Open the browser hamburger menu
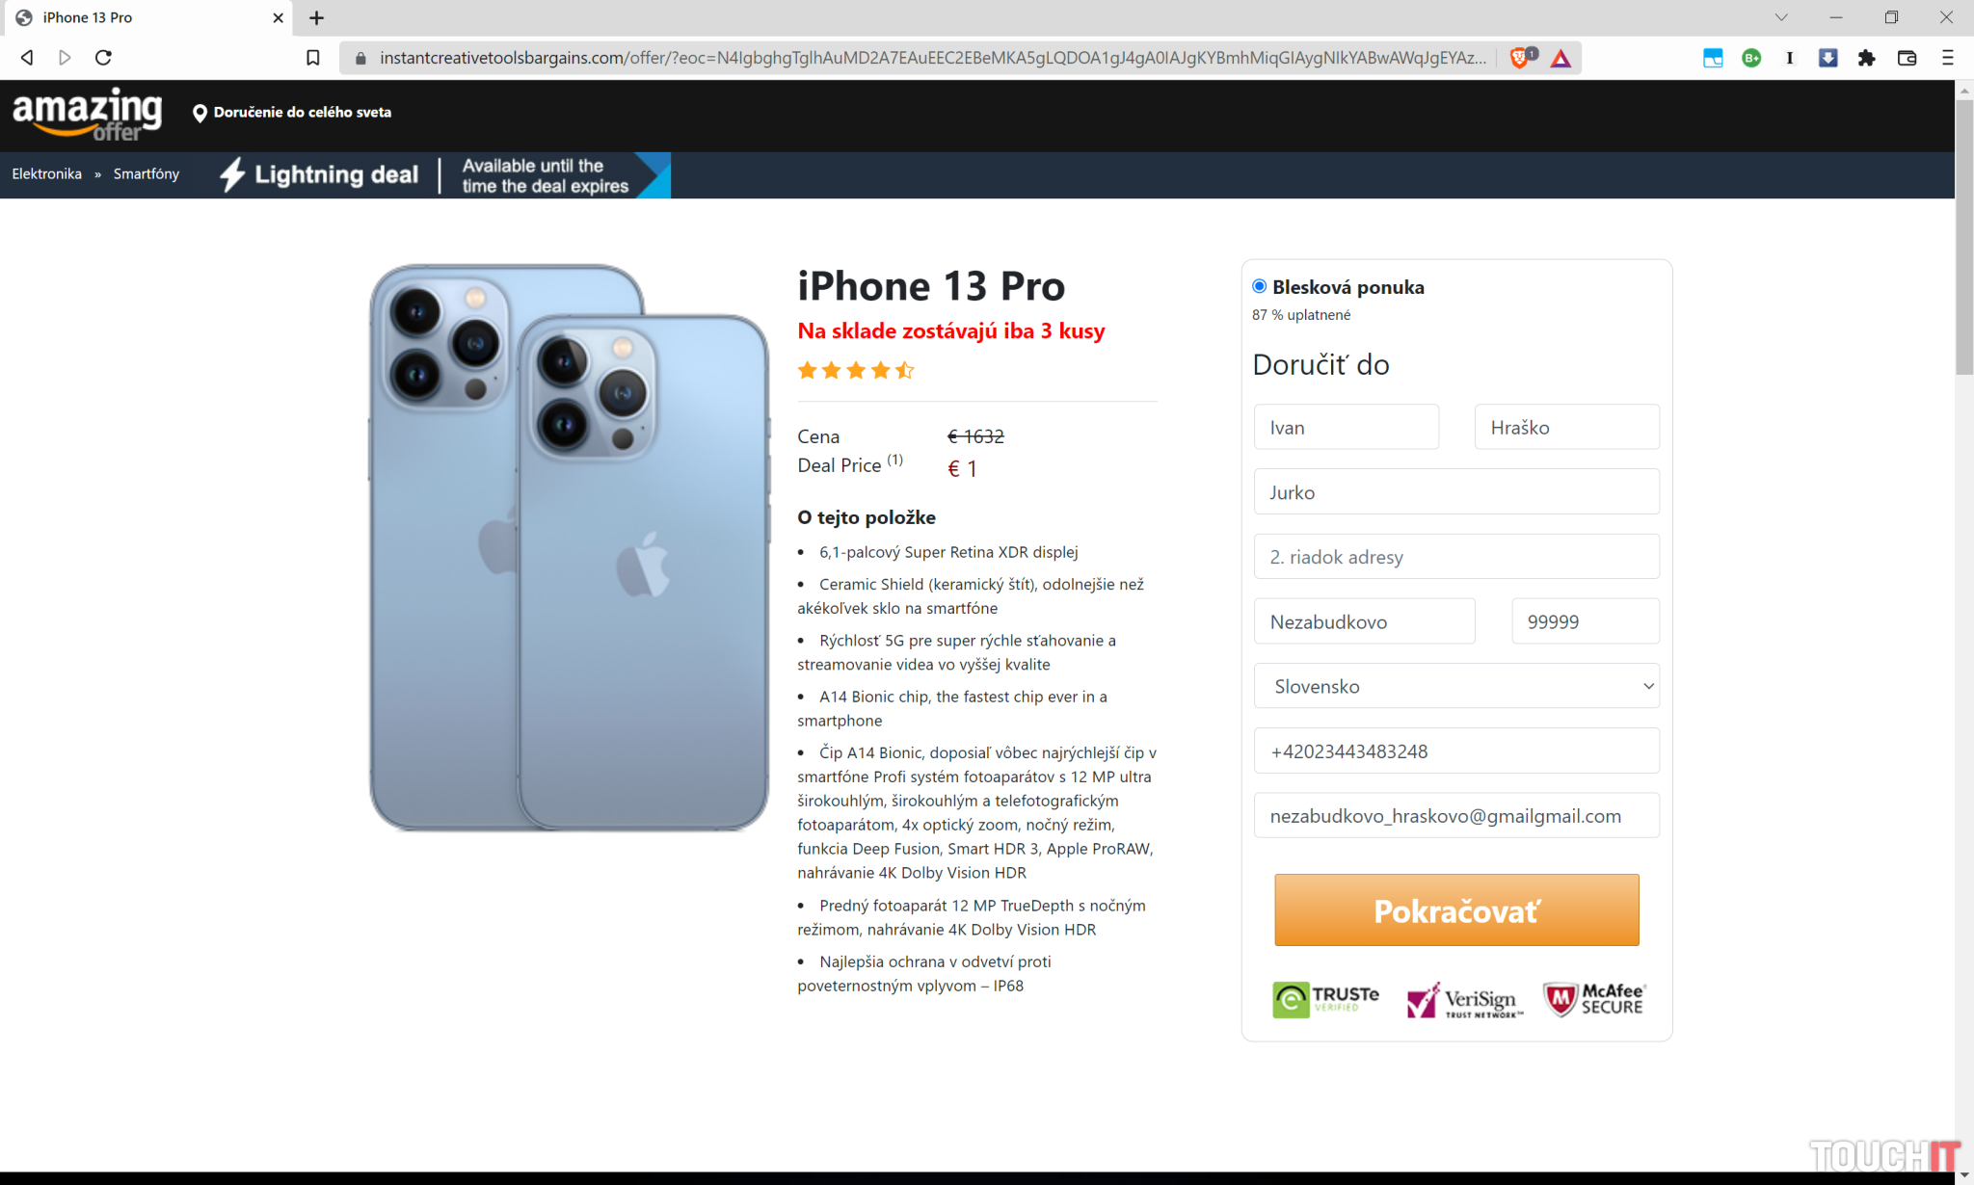 (x=1947, y=58)
